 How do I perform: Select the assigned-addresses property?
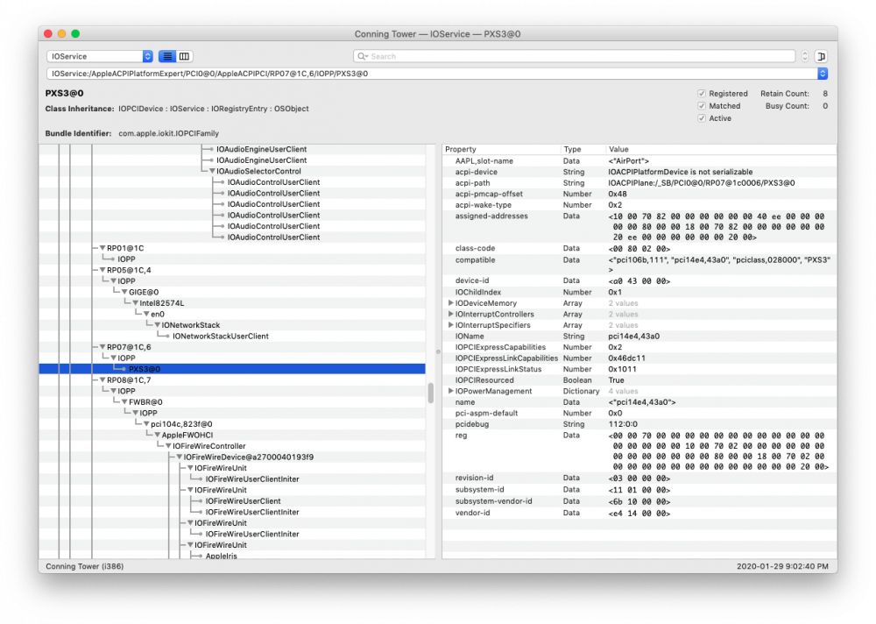639,226
